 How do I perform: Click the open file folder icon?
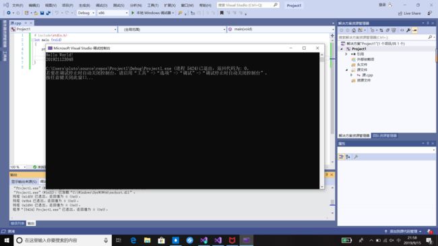[x=36, y=13]
